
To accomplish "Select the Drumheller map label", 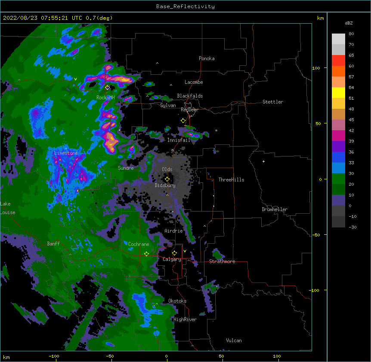I will coord(275,209).
